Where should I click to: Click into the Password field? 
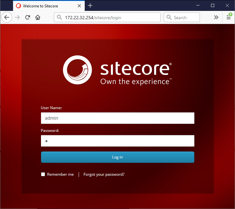click(117, 141)
